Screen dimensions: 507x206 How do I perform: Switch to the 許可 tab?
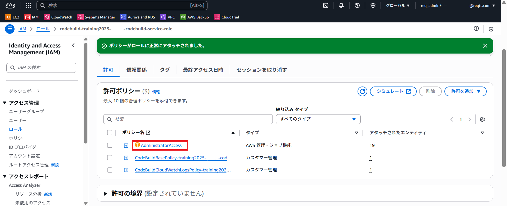click(x=108, y=70)
